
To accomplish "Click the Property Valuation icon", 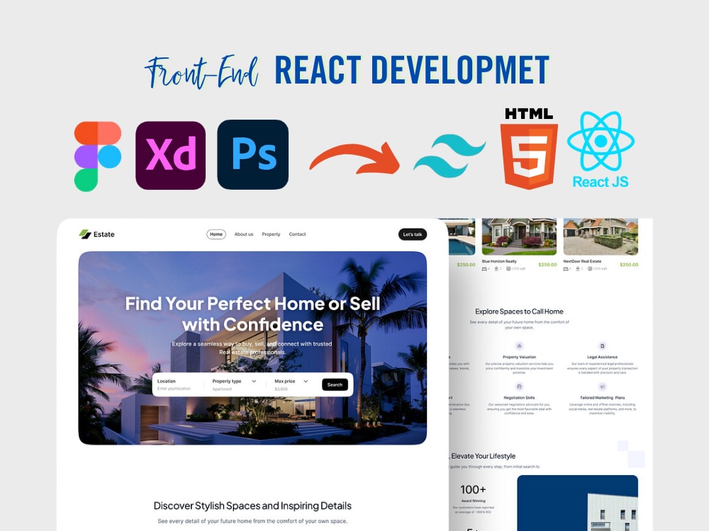I will pos(519,346).
